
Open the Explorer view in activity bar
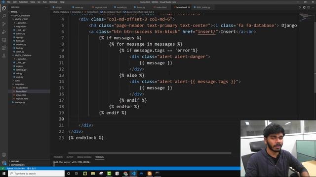(x=4, y=8)
